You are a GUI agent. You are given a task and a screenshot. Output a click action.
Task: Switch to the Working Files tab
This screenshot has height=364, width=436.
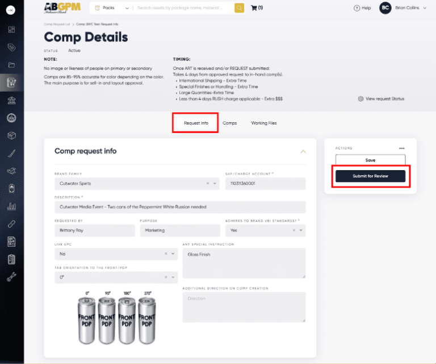264,123
